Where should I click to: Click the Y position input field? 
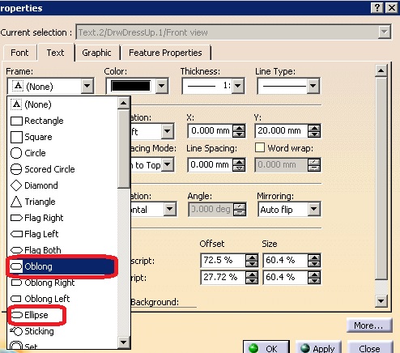click(281, 131)
